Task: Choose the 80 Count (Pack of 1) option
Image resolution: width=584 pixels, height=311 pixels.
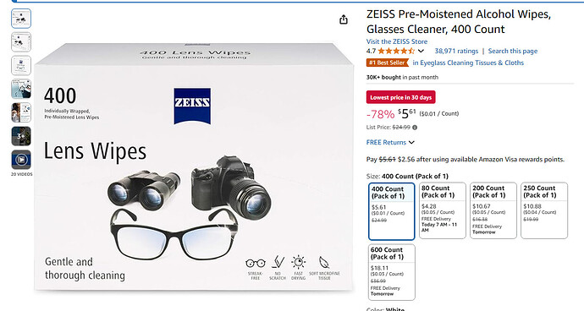Action: pos(443,210)
